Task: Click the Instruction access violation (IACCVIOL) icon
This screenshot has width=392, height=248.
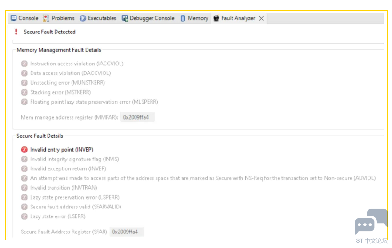Action: pos(24,64)
